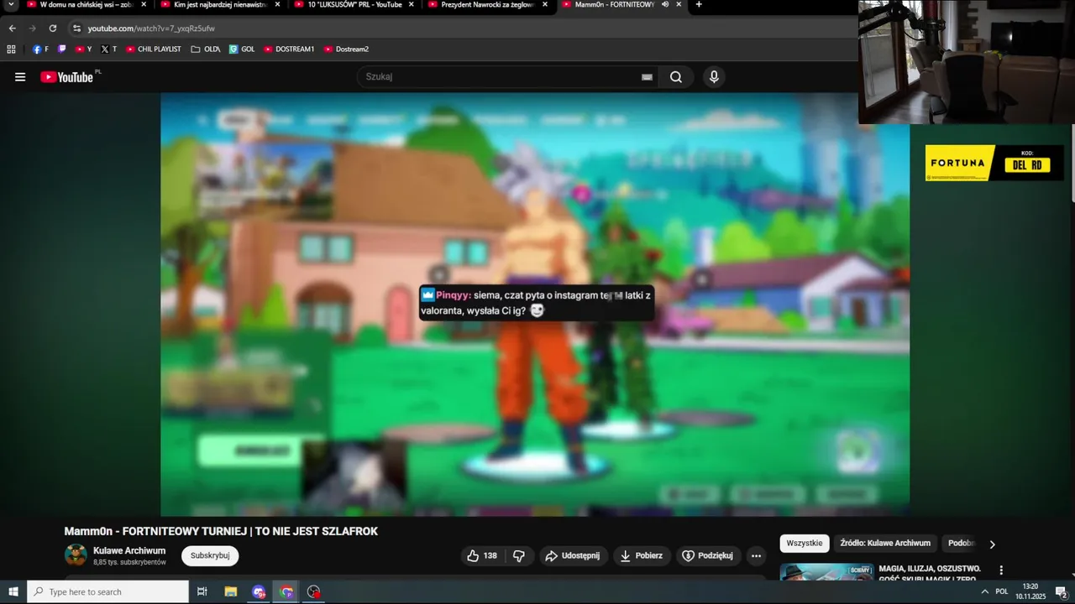Open site information icon in address bar
The height and width of the screenshot is (604, 1075).
(76, 28)
